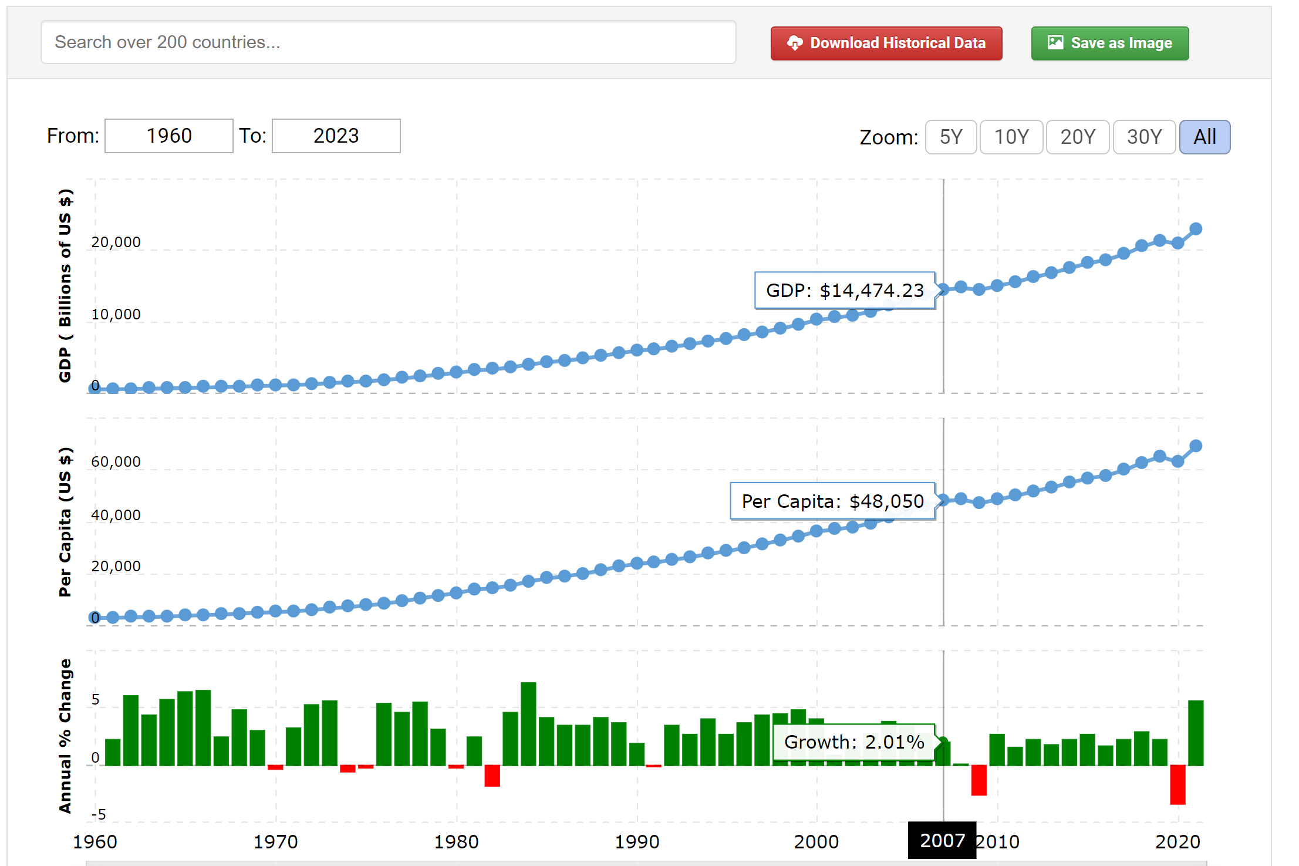This screenshot has height=866, width=1299.
Task: Click the Growth 2.01% tooltip
Action: click(x=853, y=742)
